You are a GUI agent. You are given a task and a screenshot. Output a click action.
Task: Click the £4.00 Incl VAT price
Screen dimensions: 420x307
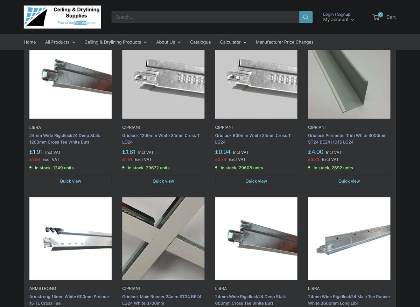click(325, 152)
